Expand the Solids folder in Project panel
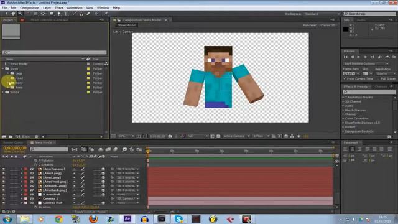 3,92
